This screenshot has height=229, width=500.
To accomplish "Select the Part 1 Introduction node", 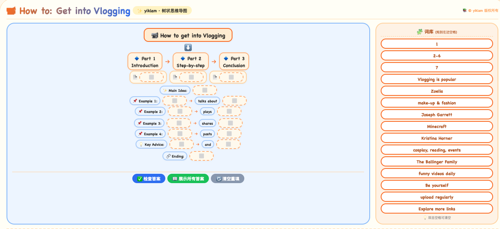I will click(x=145, y=62).
